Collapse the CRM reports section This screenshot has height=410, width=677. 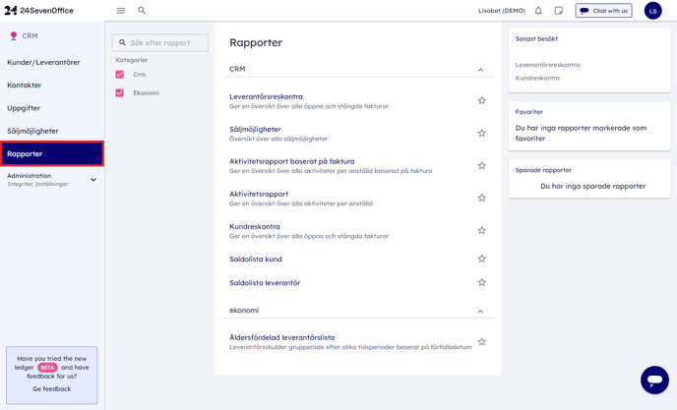click(x=480, y=70)
